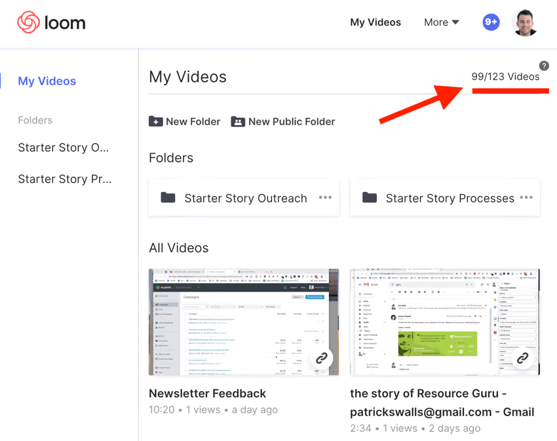Click the 99/123 Videos counter

505,77
